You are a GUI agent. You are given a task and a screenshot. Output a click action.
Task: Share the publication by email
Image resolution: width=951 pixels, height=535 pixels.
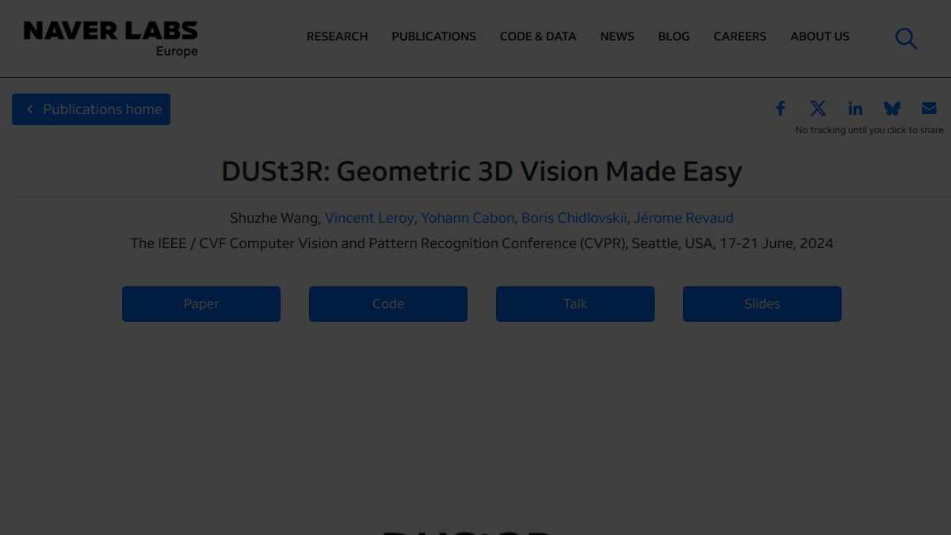[929, 109]
